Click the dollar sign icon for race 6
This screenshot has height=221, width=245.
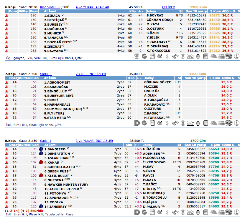coord(167,56)
